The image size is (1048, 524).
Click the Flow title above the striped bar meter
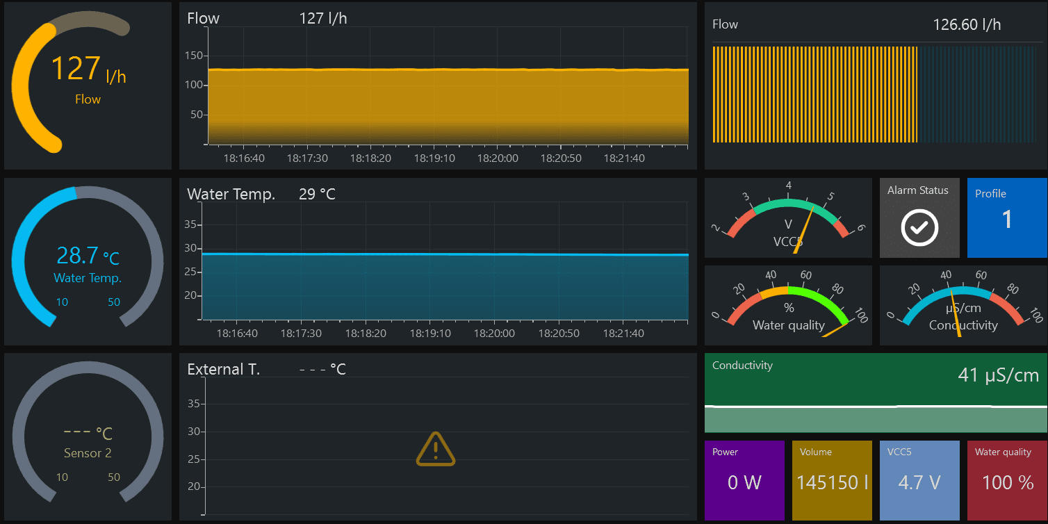click(x=725, y=24)
